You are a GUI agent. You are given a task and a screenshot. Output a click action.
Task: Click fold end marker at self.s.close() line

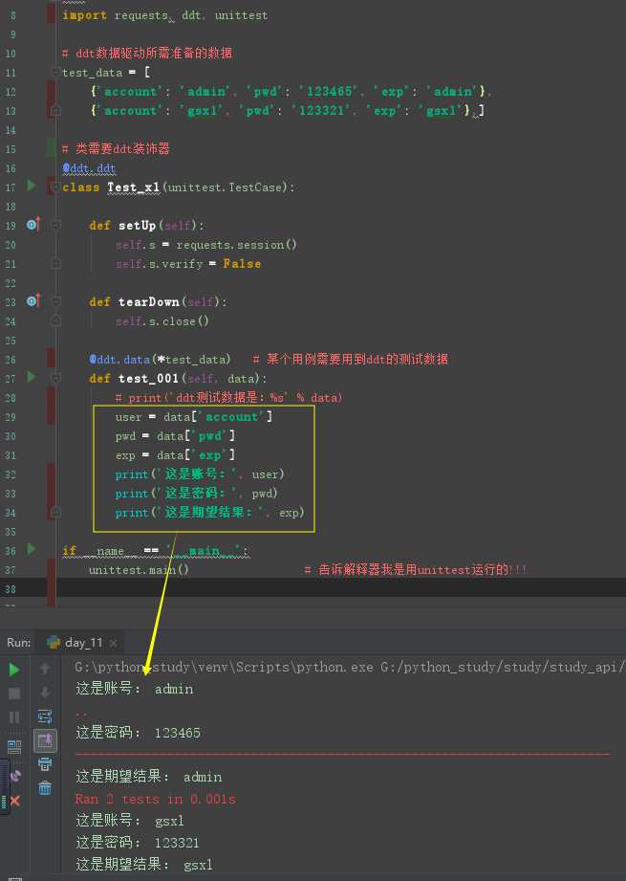point(55,320)
